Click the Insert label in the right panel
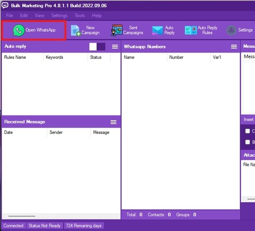The image size is (255, 231). point(249,120)
